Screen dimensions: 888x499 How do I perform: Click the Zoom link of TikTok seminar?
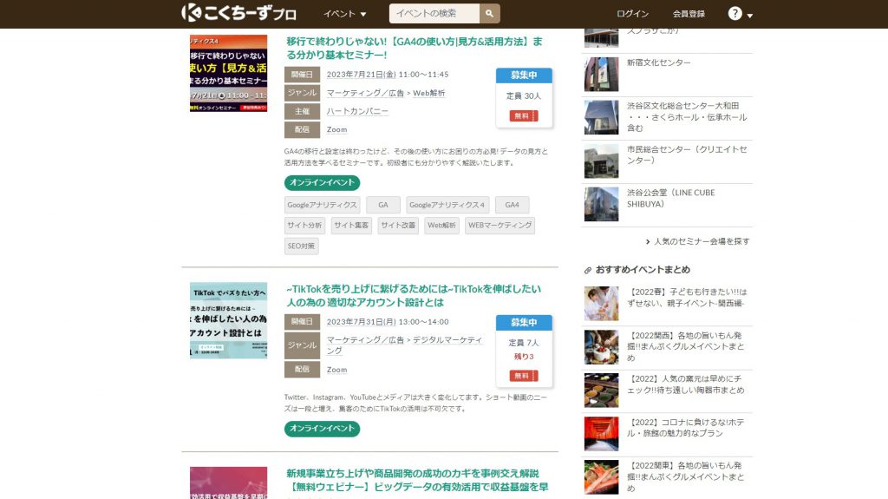pyautogui.click(x=337, y=370)
